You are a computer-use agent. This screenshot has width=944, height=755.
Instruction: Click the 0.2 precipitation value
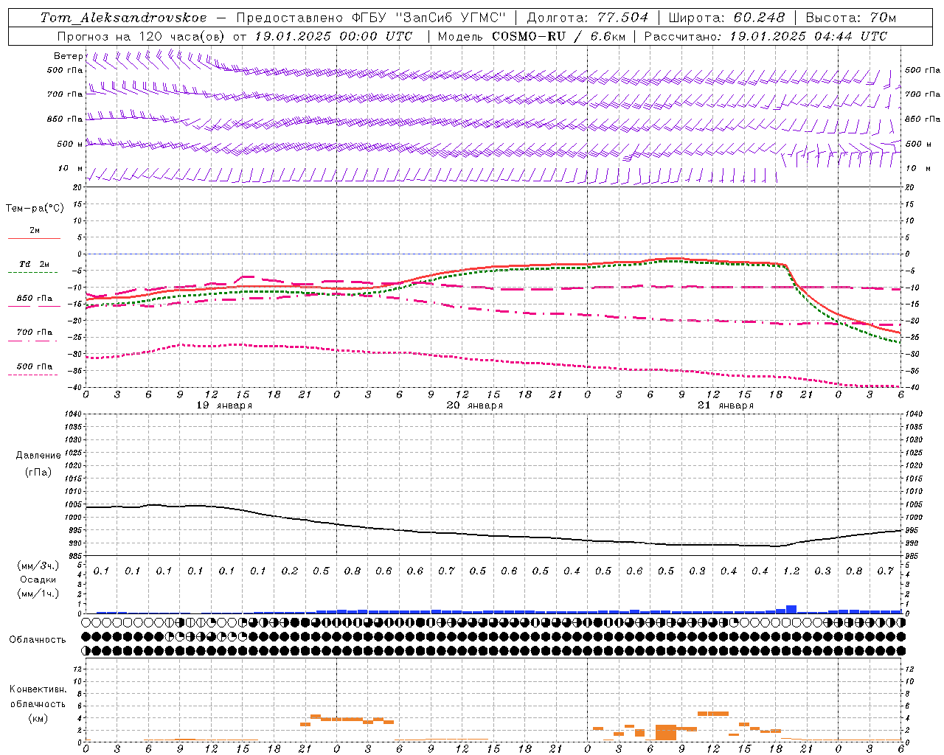point(290,571)
